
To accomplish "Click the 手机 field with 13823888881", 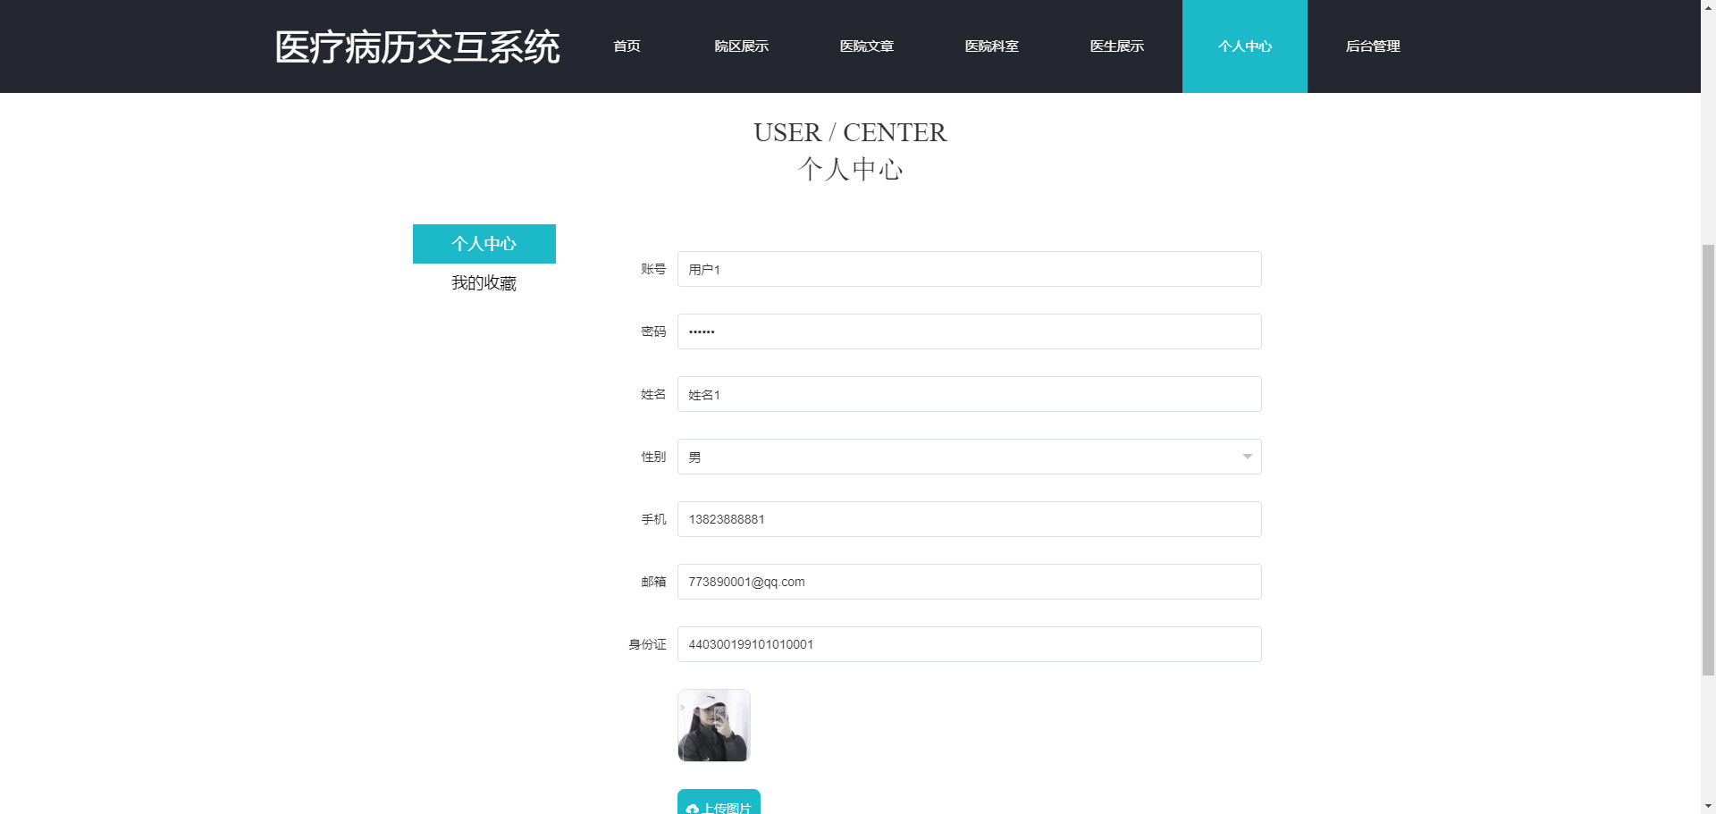I will [969, 519].
